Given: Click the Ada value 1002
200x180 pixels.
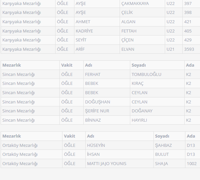Looking at the screenshot, I should coord(192,163).
